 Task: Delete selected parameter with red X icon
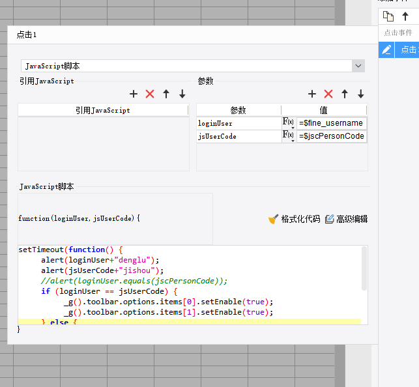[328, 94]
